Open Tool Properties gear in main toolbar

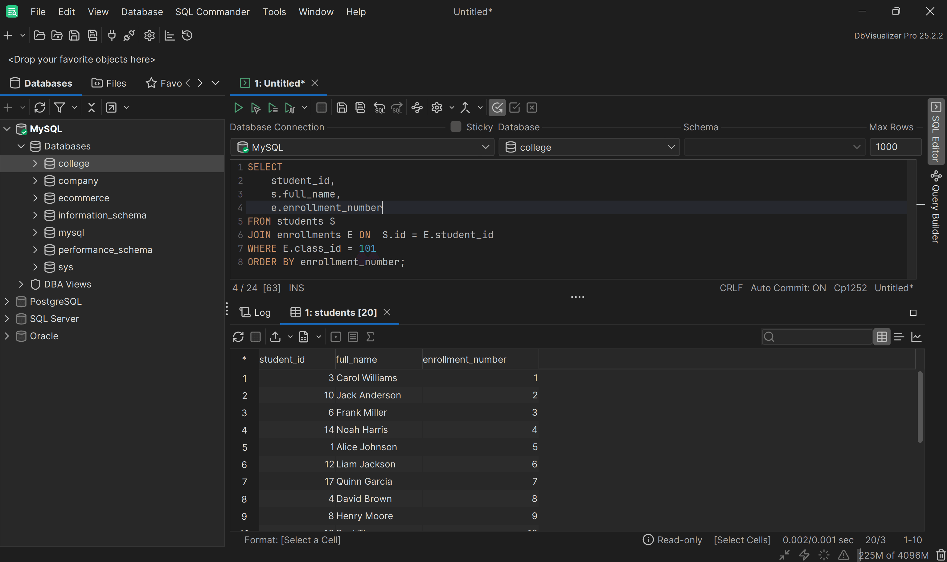click(149, 36)
